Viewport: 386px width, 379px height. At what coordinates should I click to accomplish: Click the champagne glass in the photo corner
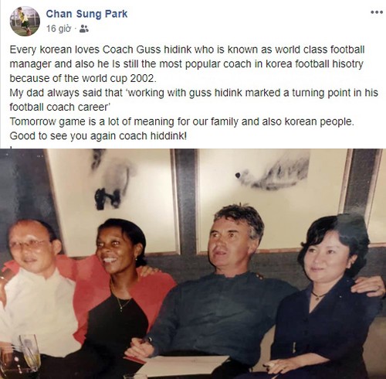click(29, 353)
